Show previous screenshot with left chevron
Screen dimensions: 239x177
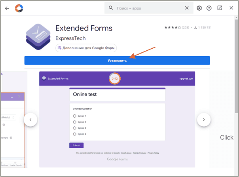30,120
